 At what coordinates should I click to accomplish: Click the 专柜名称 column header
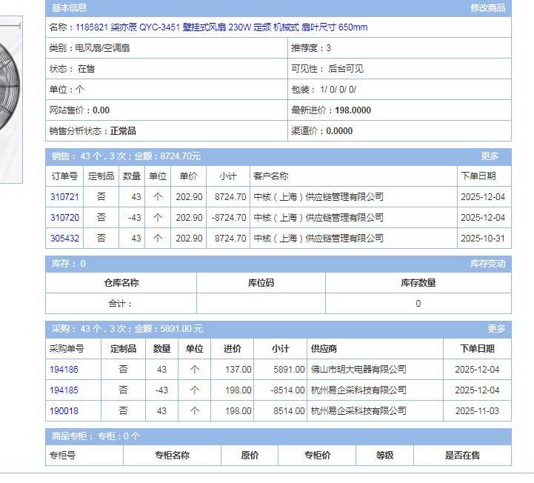172,456
